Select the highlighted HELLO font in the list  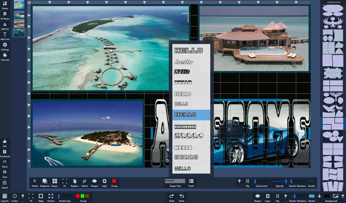(x=191, y=115)
